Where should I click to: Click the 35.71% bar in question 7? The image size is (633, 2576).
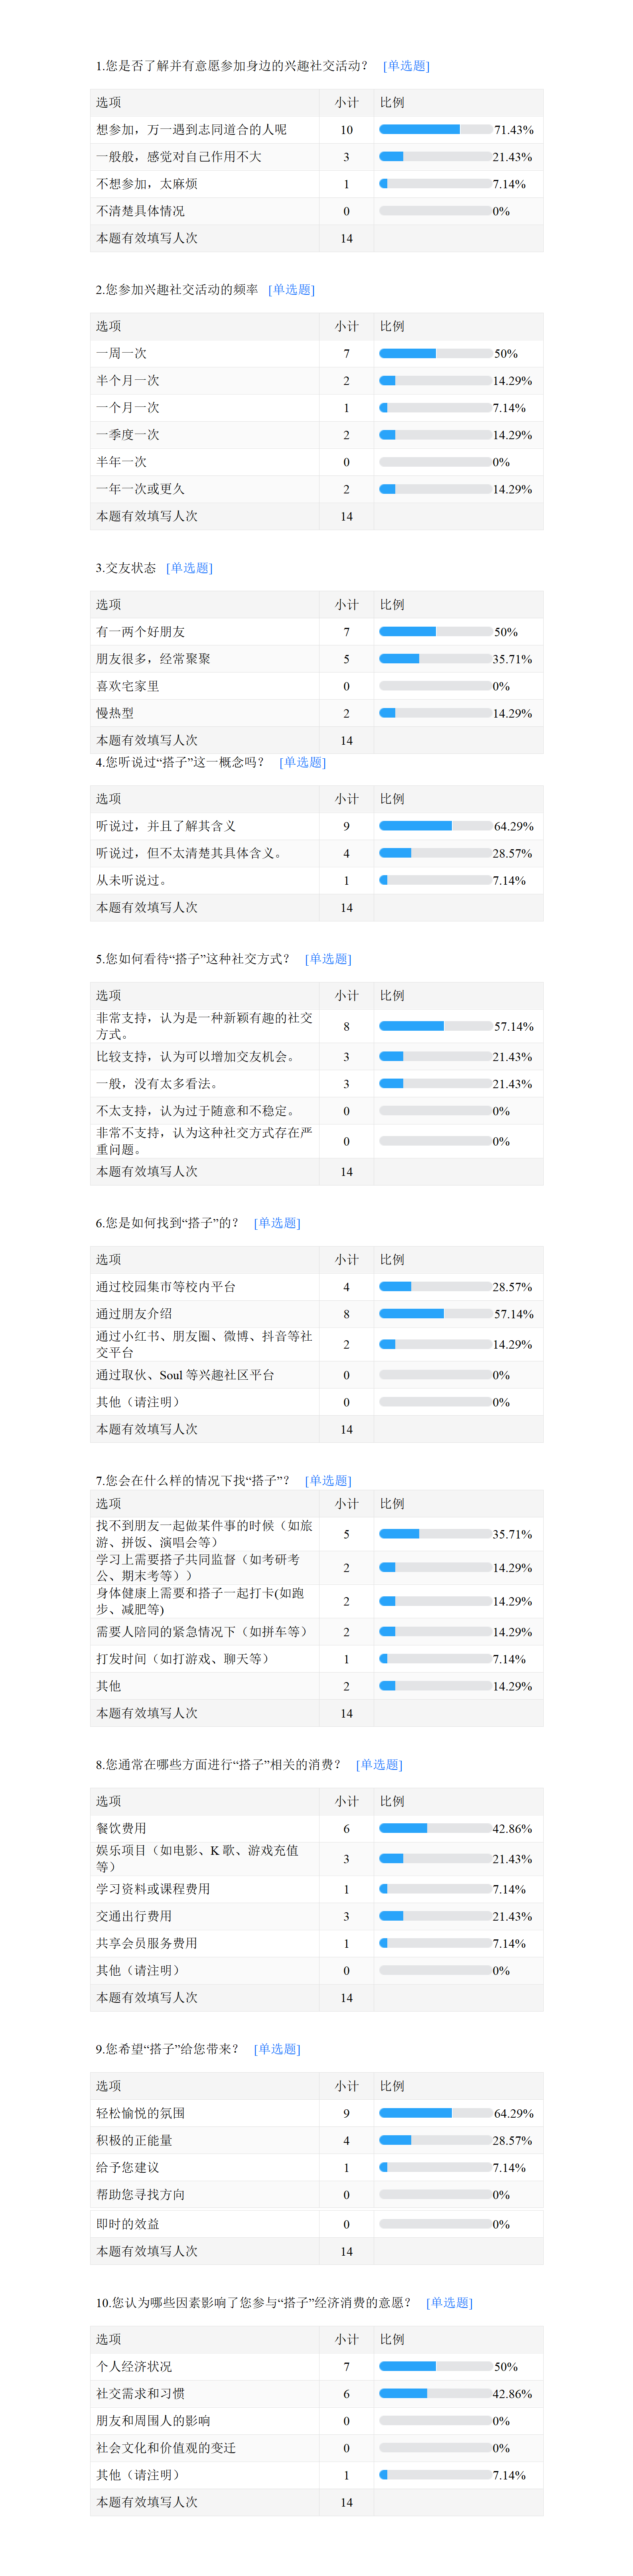[x=435, y=1534]
